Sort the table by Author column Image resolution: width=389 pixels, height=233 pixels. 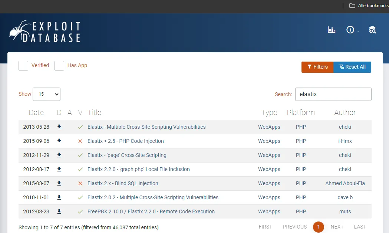[345, 112]
